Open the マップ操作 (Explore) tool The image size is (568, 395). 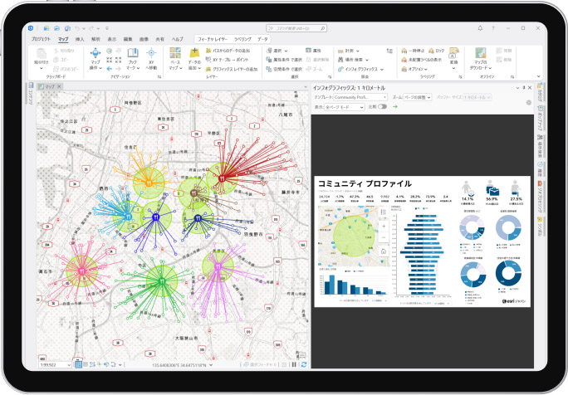click(95, 57)
